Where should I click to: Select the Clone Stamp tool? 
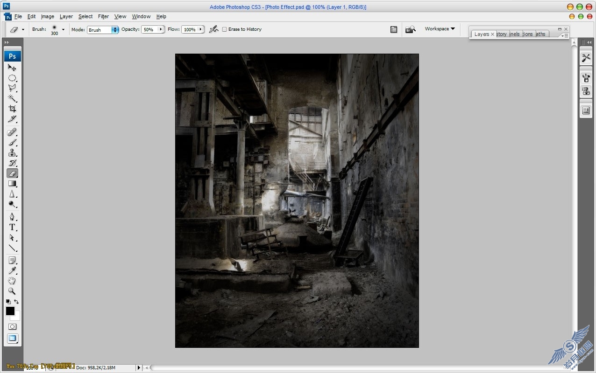[x=12, y=153]
